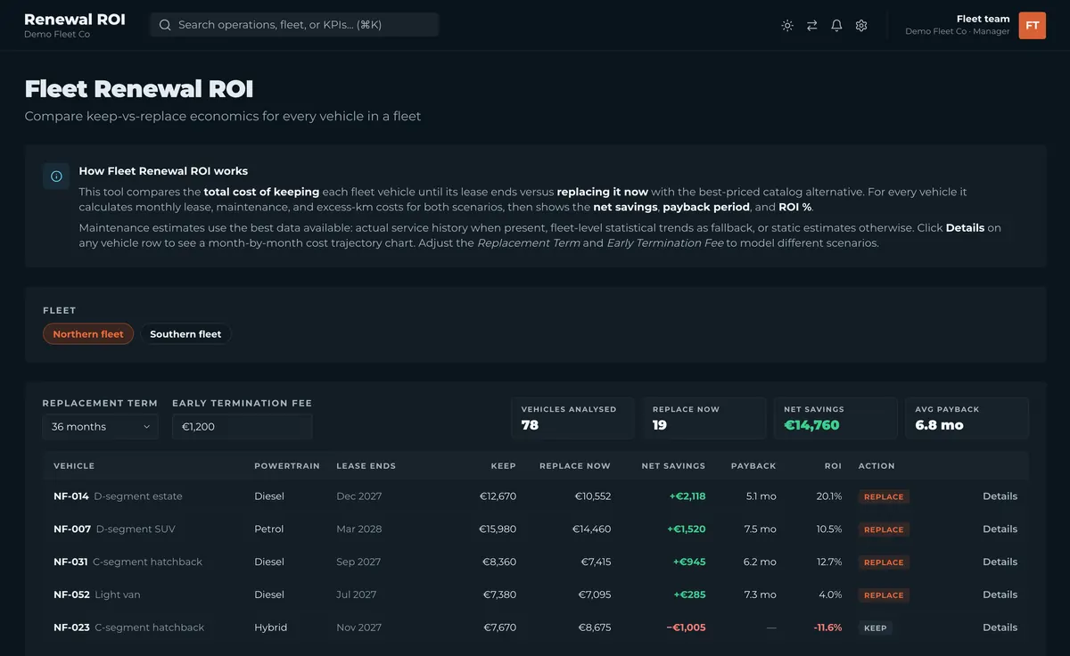Open Details for NF-014
Image resolution: width=1070 pixels, height=656 pixels.
pyautogui.click(x=1000, y=496)
